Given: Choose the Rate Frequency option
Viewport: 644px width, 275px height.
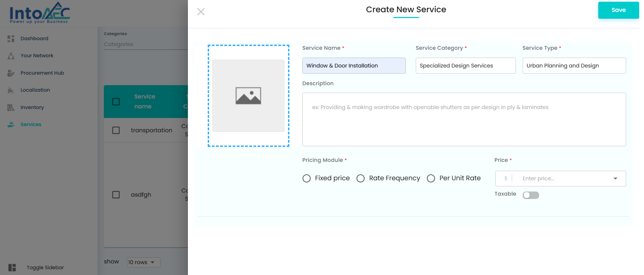Looking at the screenshot, I should (360, 179).
